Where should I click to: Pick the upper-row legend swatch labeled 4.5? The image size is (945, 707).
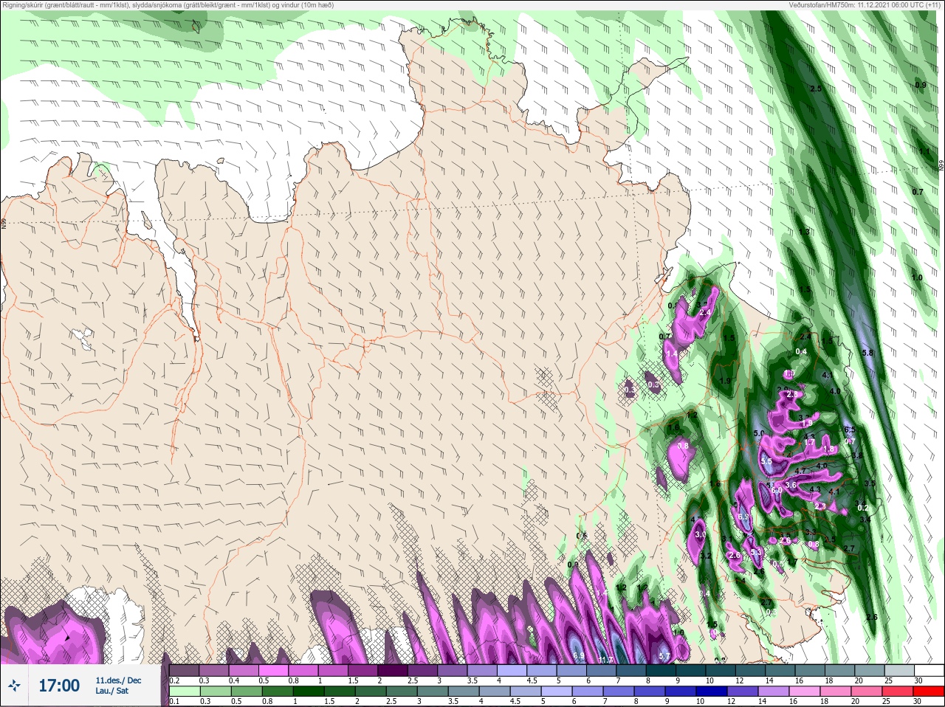(x=542, y=670)
